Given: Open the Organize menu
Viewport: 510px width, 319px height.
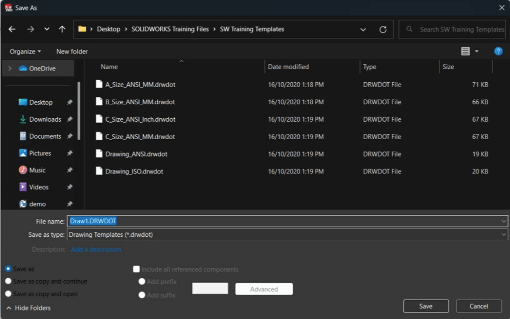Looking at the screenshot, I should [x=25, y=51].
